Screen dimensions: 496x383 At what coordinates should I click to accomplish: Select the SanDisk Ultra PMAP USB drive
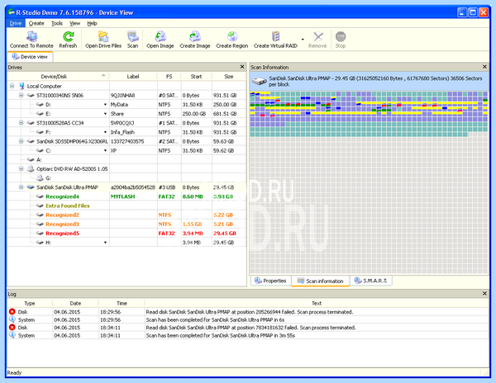67,187
